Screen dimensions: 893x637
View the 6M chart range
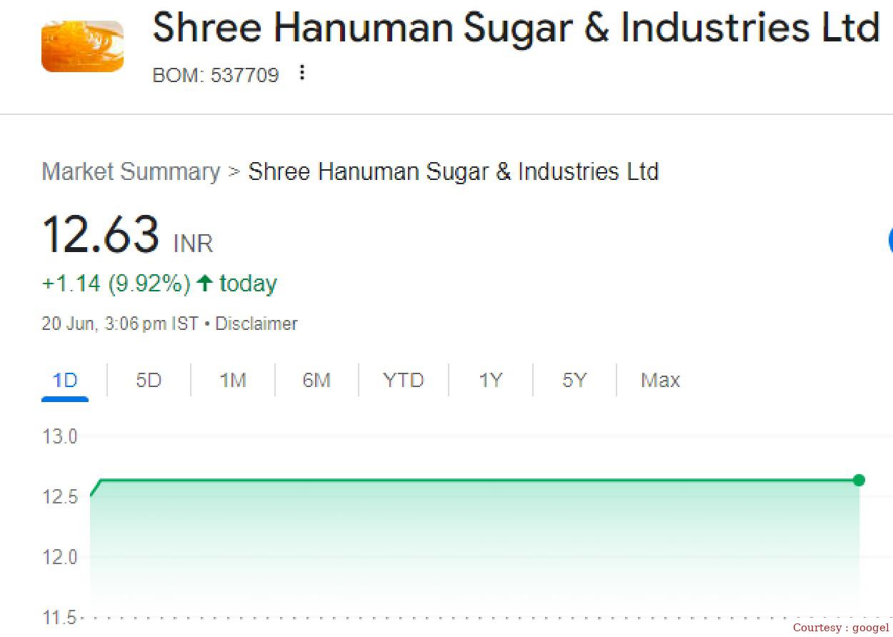[x=316, y=380]
